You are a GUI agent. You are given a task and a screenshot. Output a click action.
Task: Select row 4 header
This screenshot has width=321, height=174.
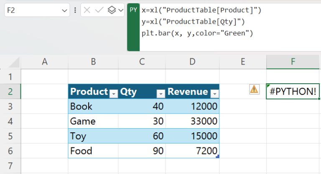pyautogui.click(x=10, y=121)
